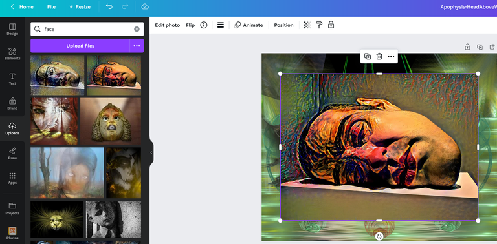Open the Apps panel
This screenshot has height=244, width=497.
click(12, 178)
